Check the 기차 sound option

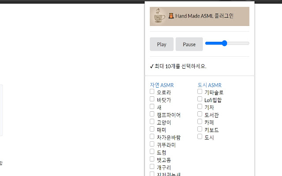[x=200, y=106]
